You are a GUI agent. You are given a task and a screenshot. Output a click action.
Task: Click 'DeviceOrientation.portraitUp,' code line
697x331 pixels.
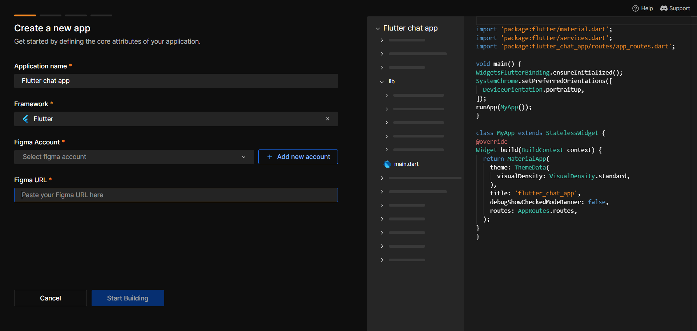[x=533, y=89]
